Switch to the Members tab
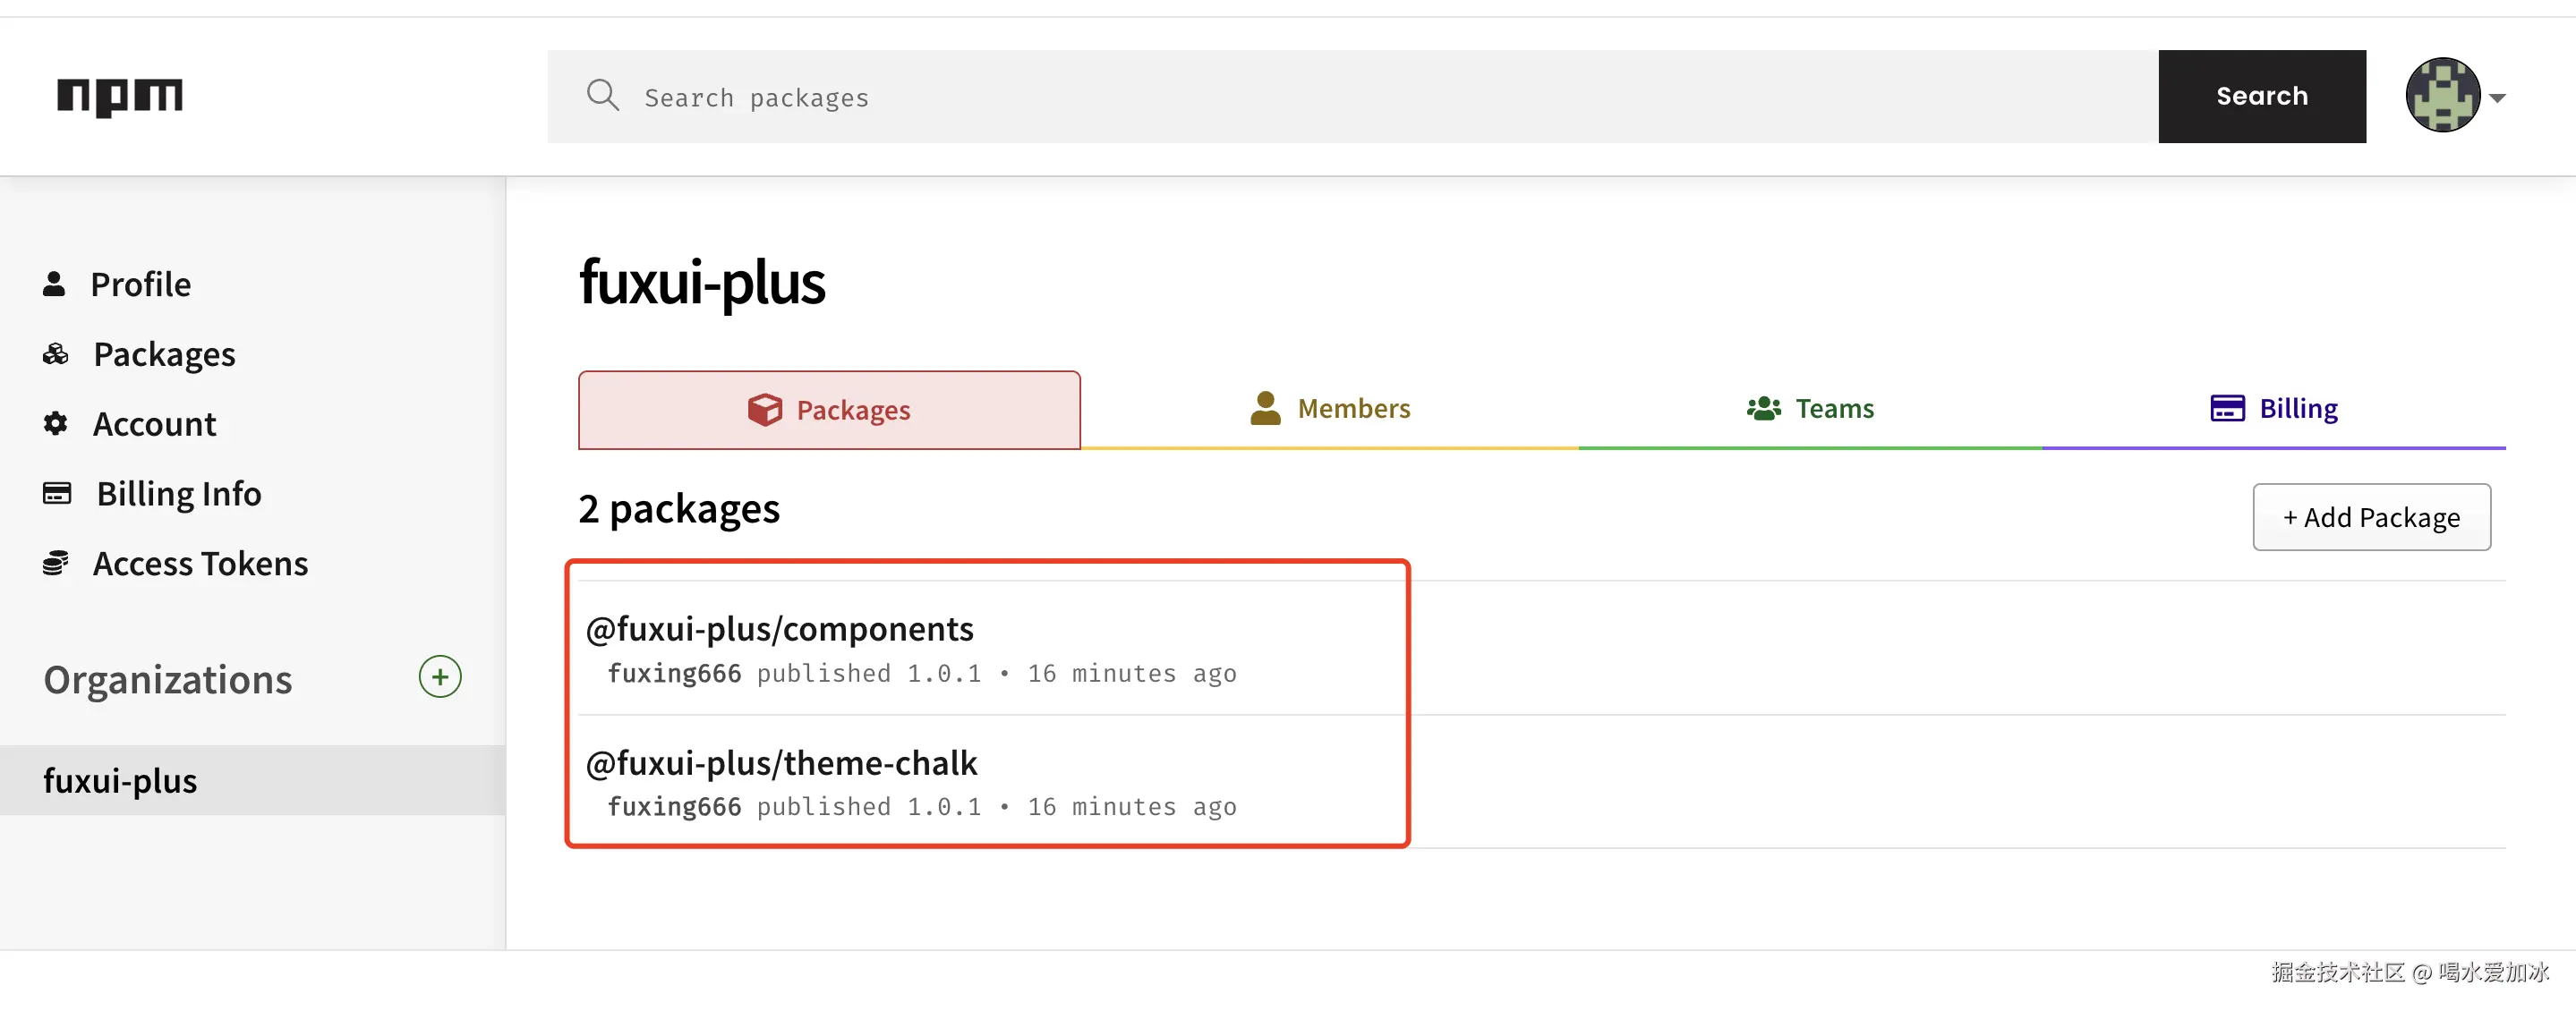Screen dimensions: 2576x1011 click(x=1330, y=409)
